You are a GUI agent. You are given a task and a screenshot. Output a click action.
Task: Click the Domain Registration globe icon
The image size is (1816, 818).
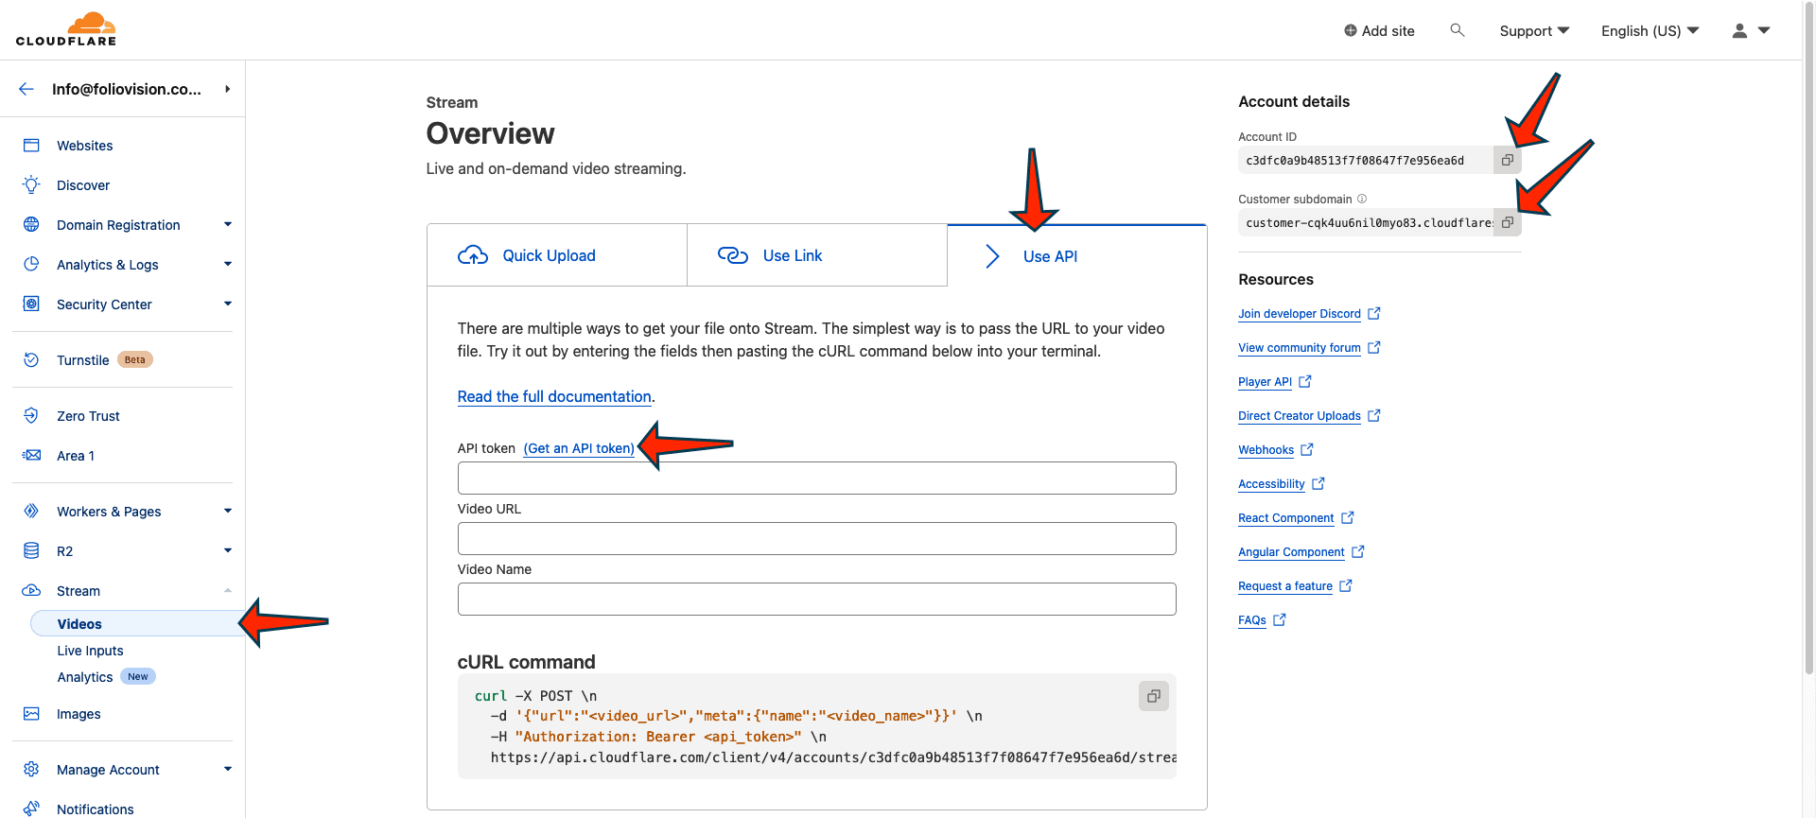tap(31, 225)
